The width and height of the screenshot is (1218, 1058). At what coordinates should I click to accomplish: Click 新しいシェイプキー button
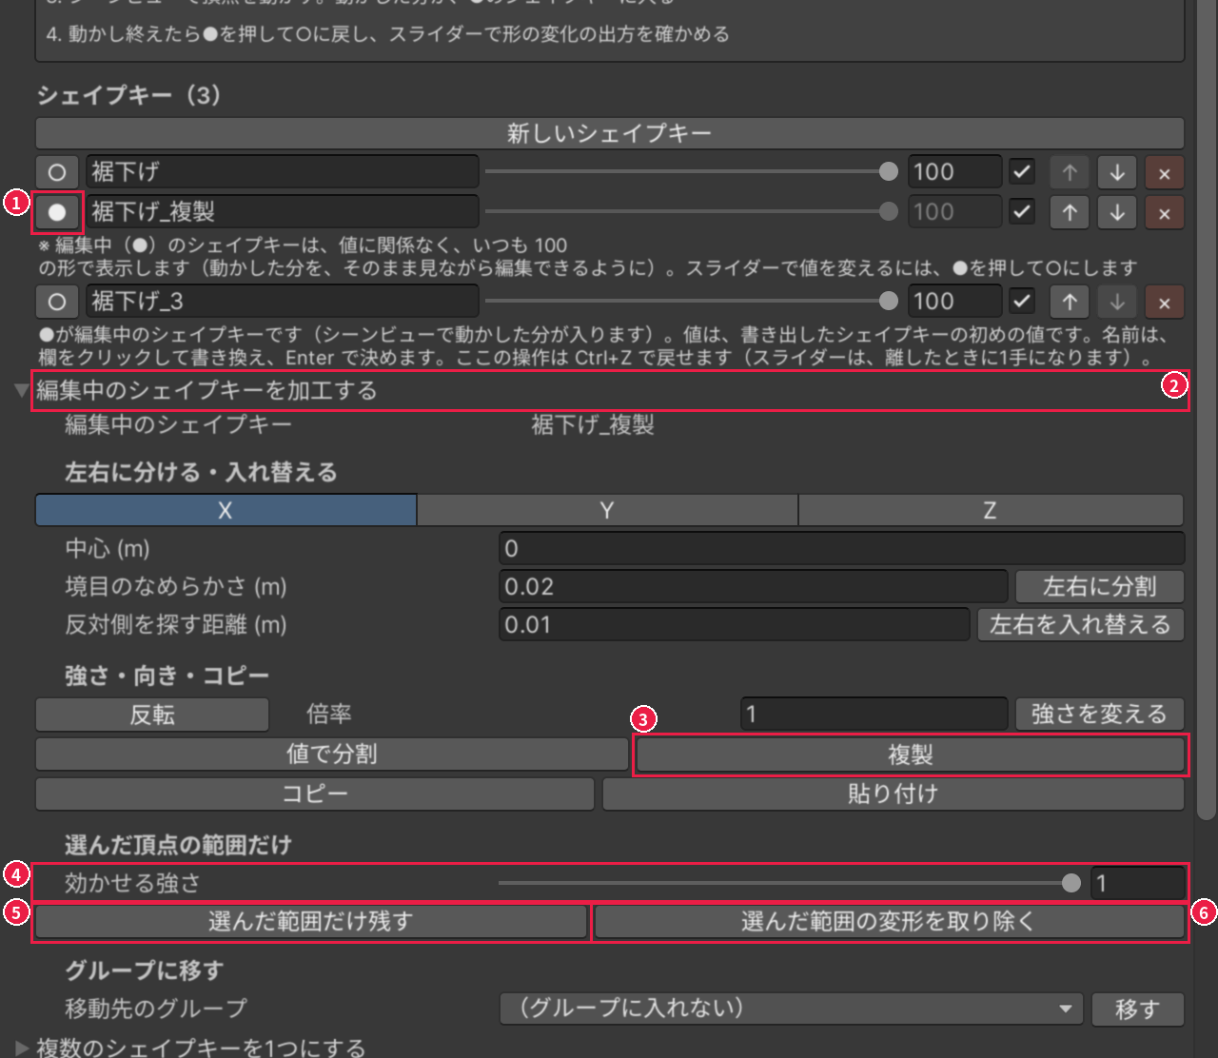[610, 133]
